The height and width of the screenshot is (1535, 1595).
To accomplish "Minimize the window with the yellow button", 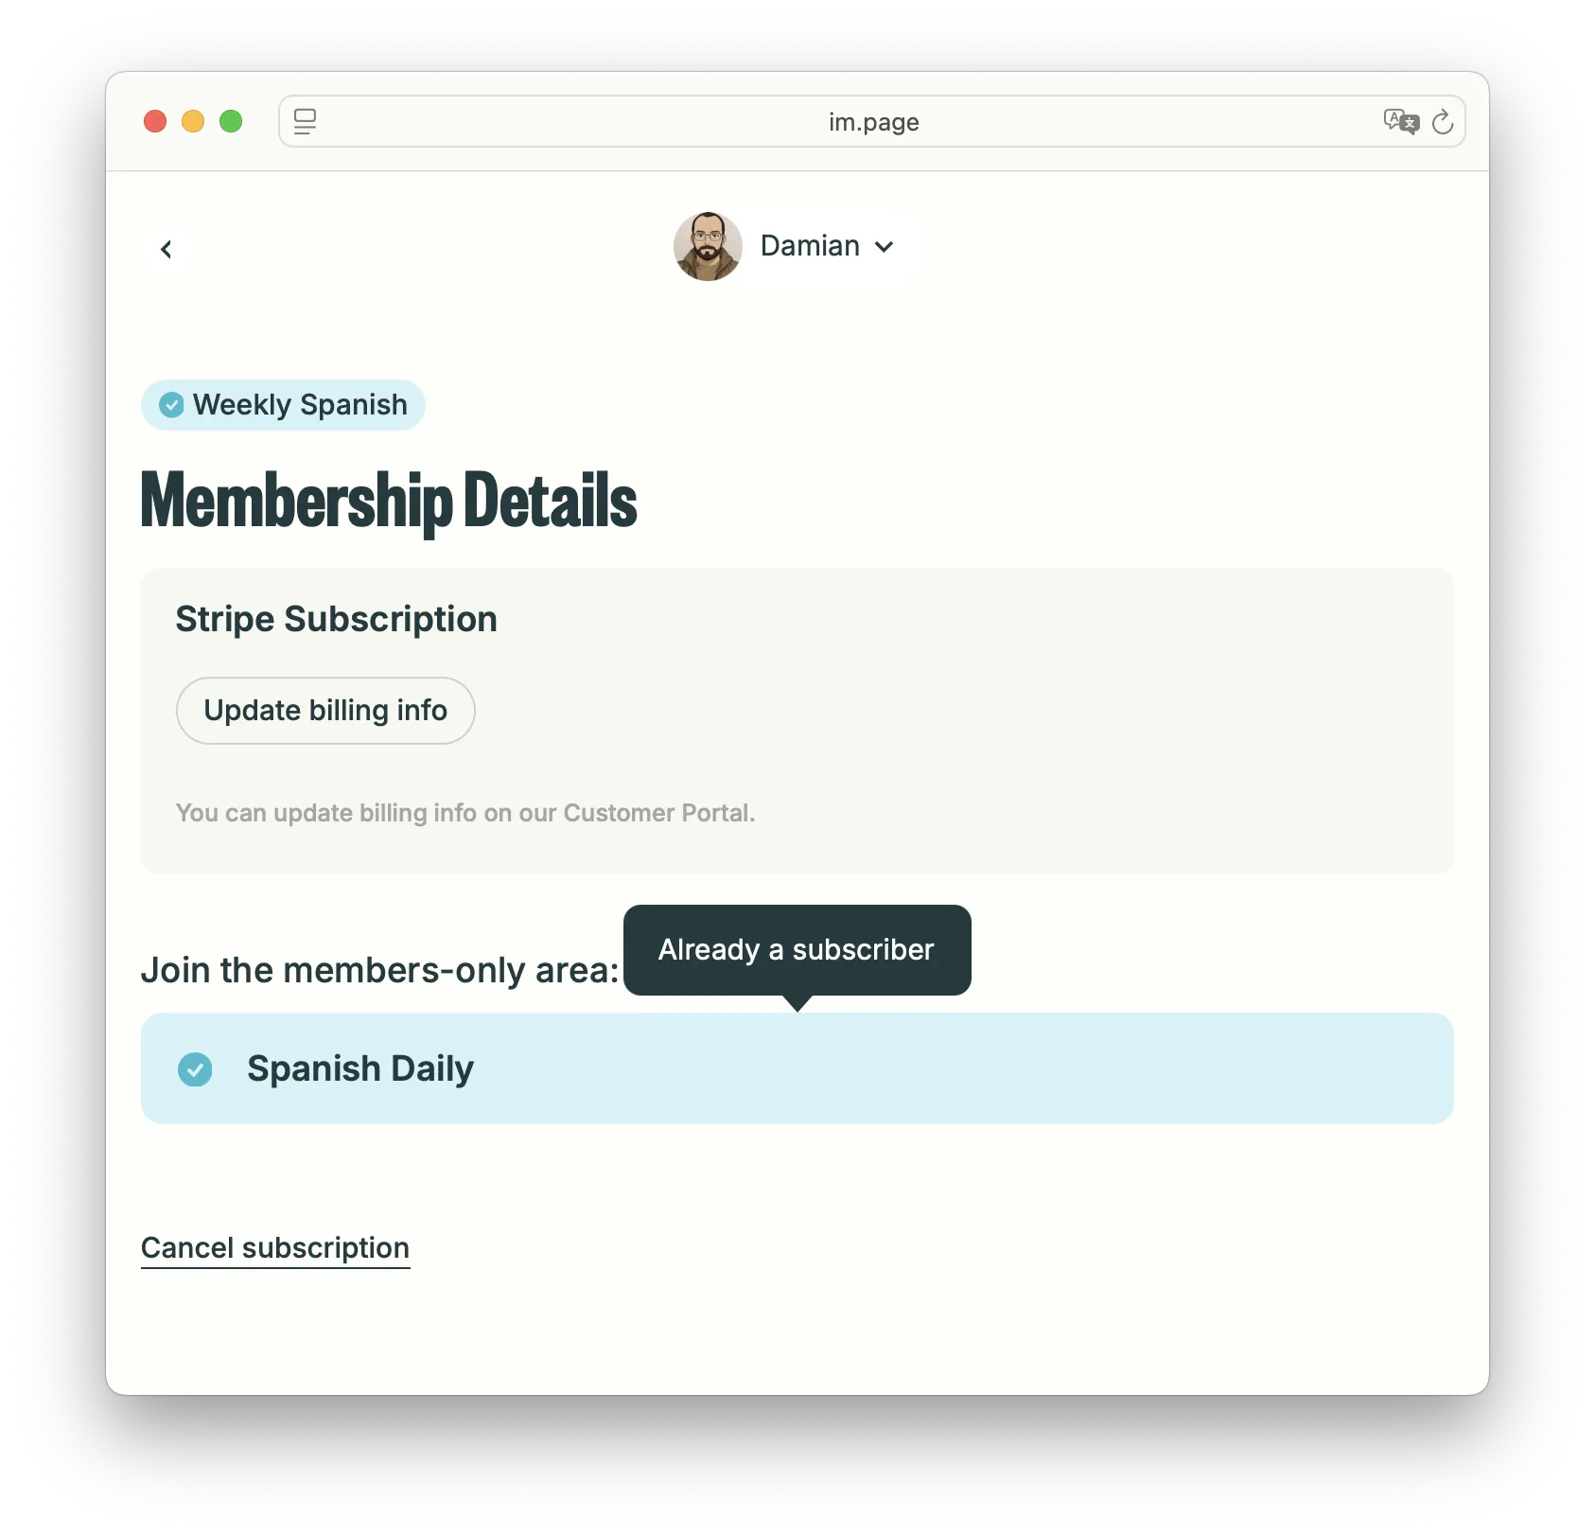I will [x=193, y=121].
